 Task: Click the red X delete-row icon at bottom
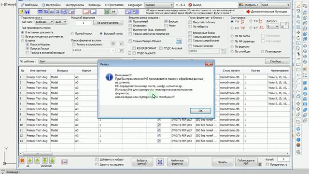coord(22,160)
